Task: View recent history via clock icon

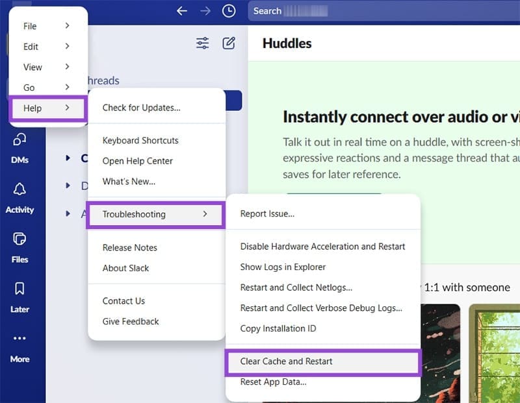Action: pos(228,11)
